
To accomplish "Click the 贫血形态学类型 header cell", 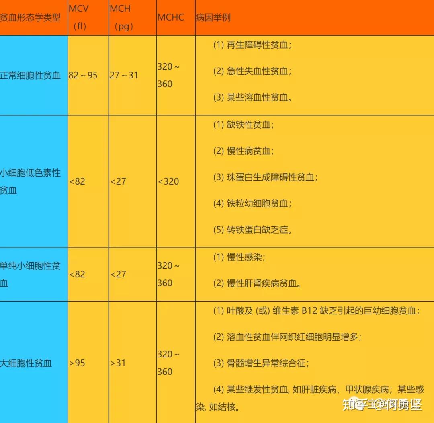I will [28, 17].
